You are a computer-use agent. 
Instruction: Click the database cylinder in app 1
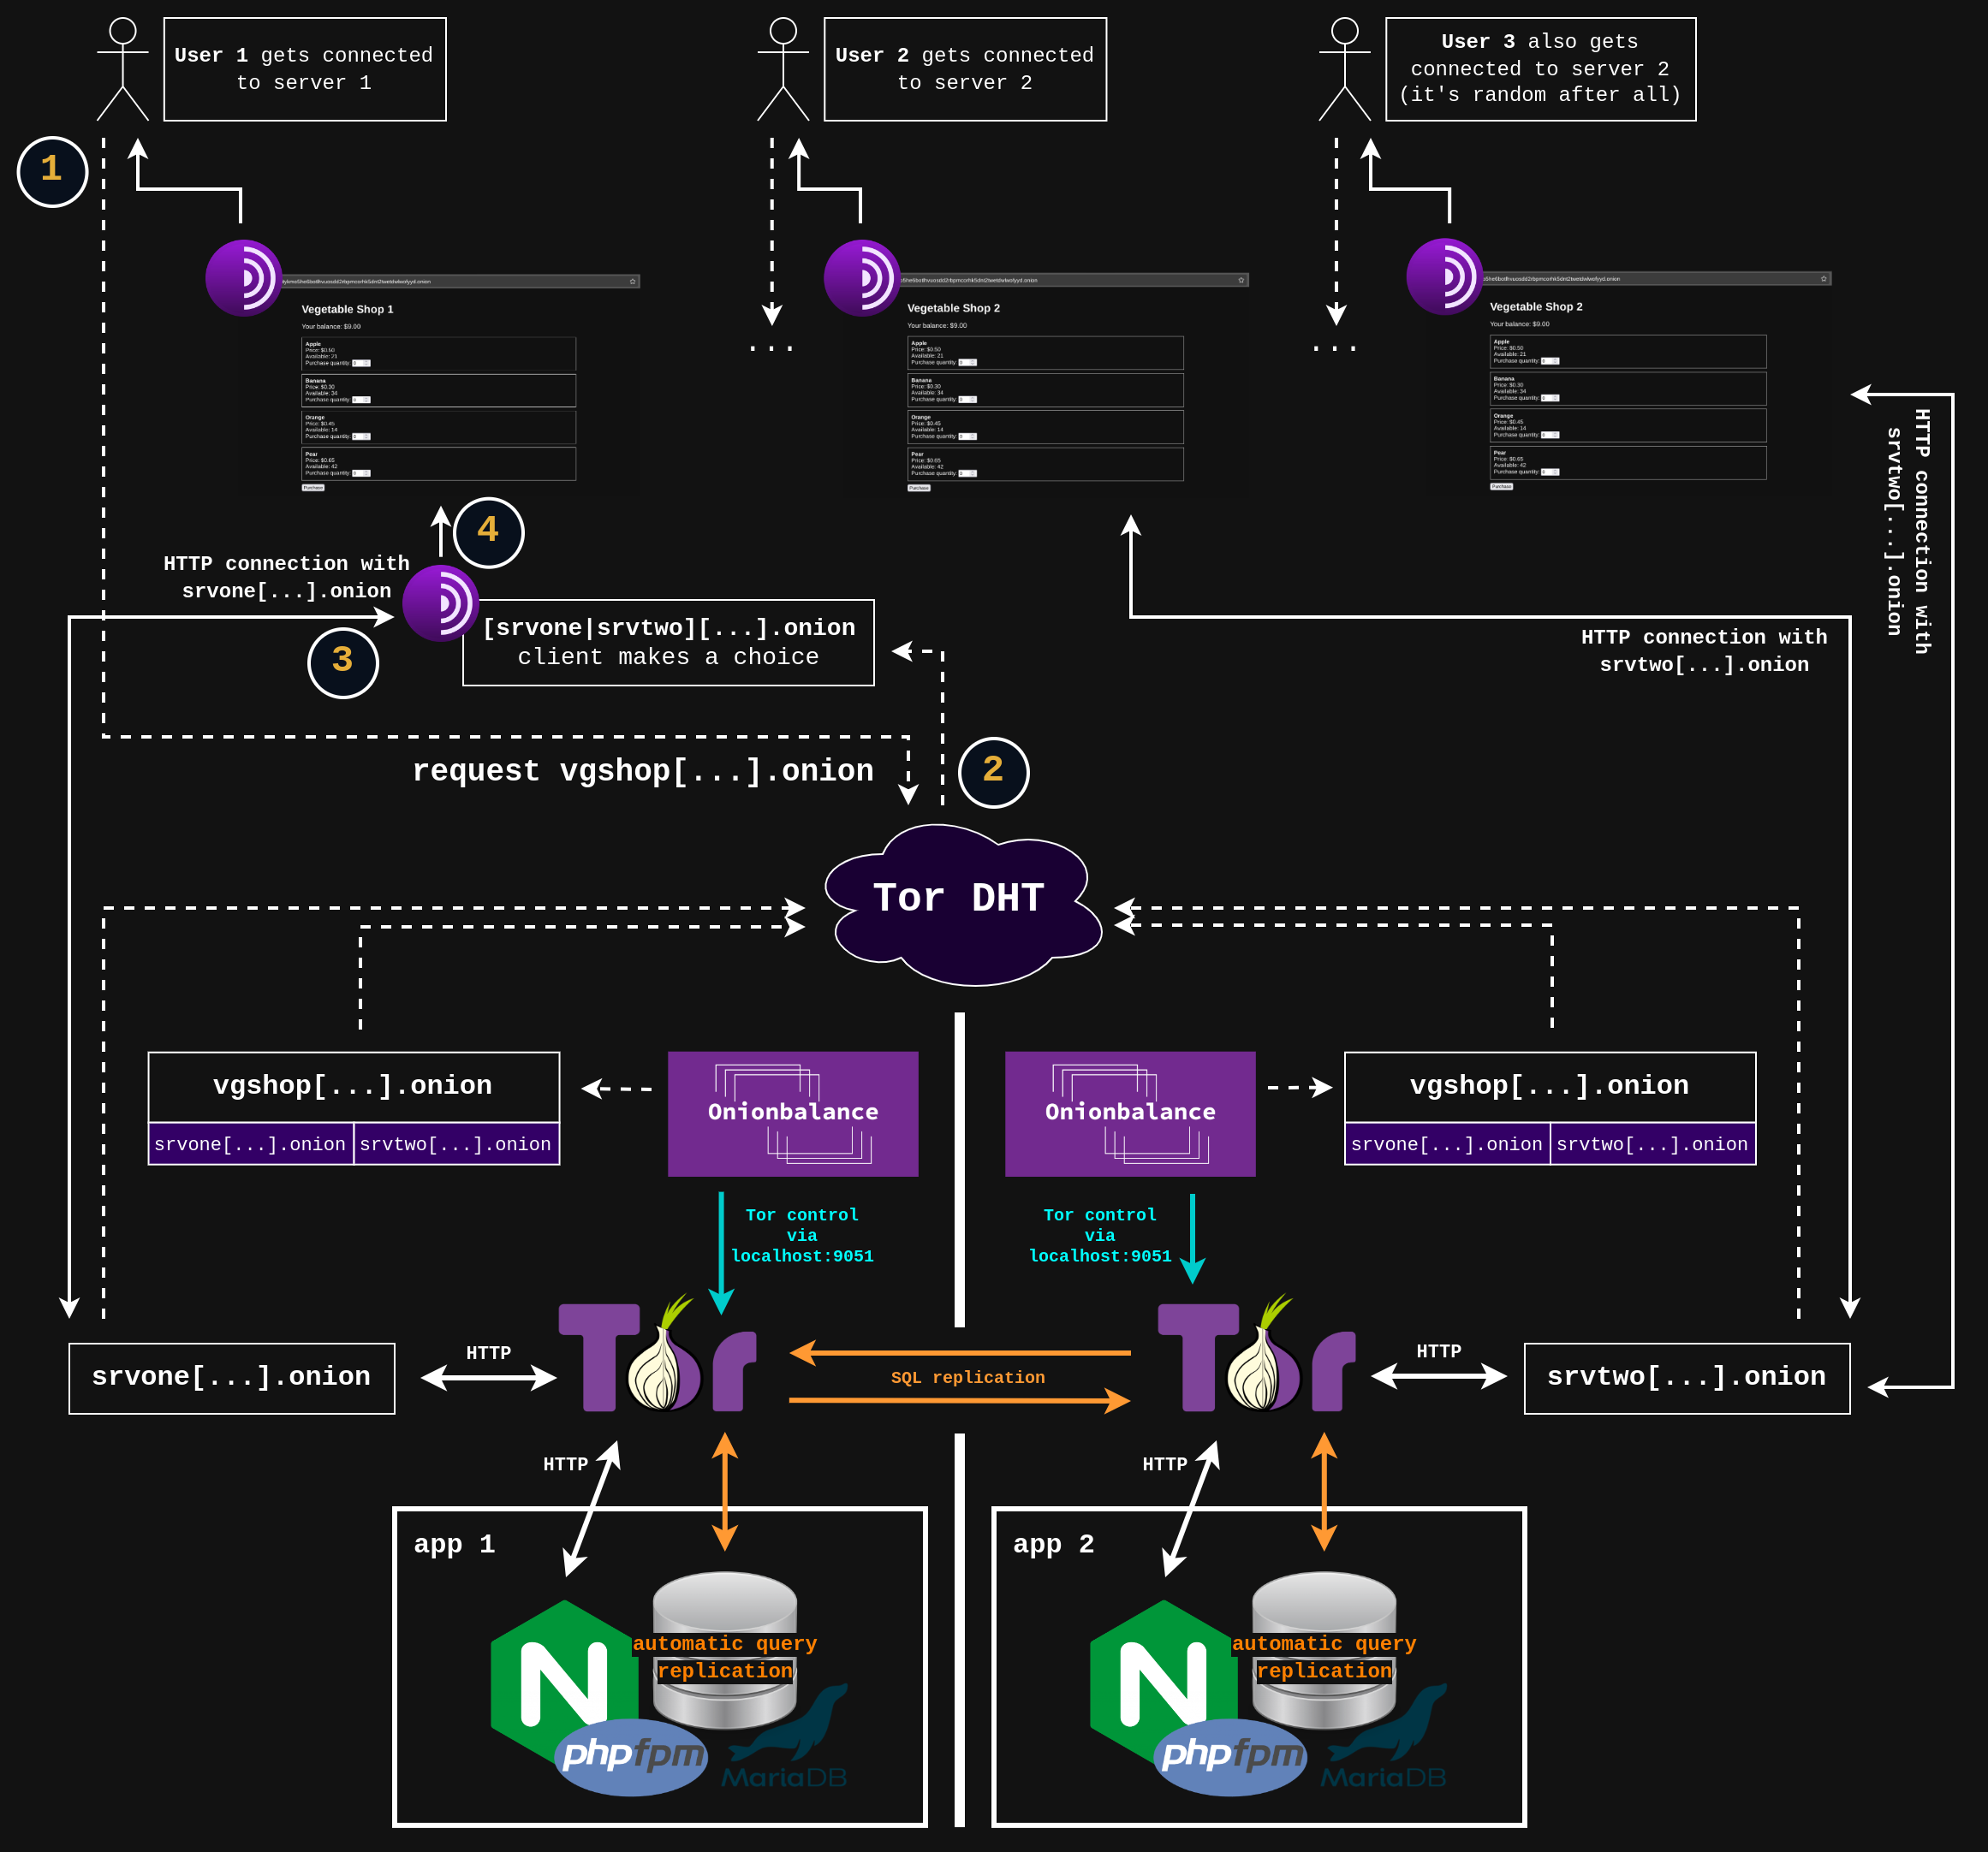(725, 1649)
